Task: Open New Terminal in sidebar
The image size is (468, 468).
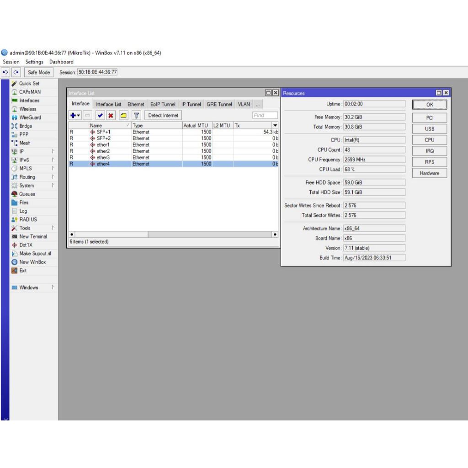Action: [x=33, y=236]
